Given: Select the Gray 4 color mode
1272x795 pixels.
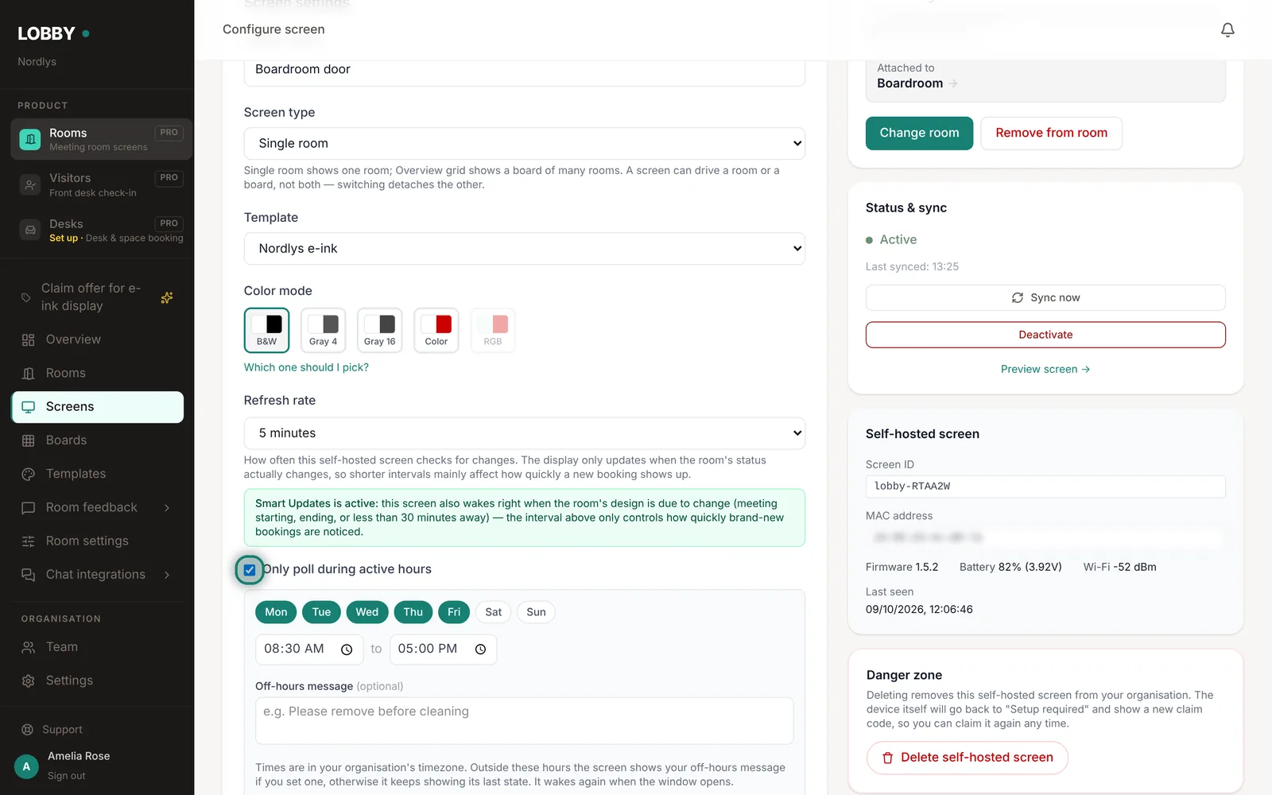Looking at the screenshot, I should point(323,330).
